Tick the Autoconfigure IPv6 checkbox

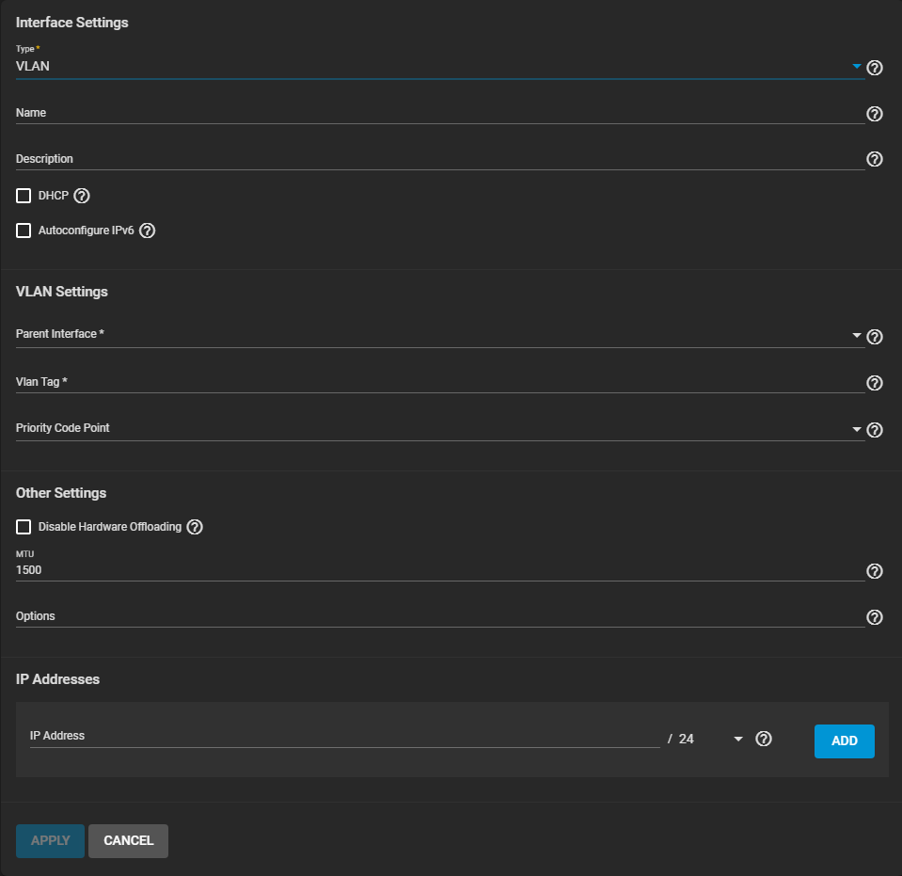pyautogui.click(x=24, y=231)
